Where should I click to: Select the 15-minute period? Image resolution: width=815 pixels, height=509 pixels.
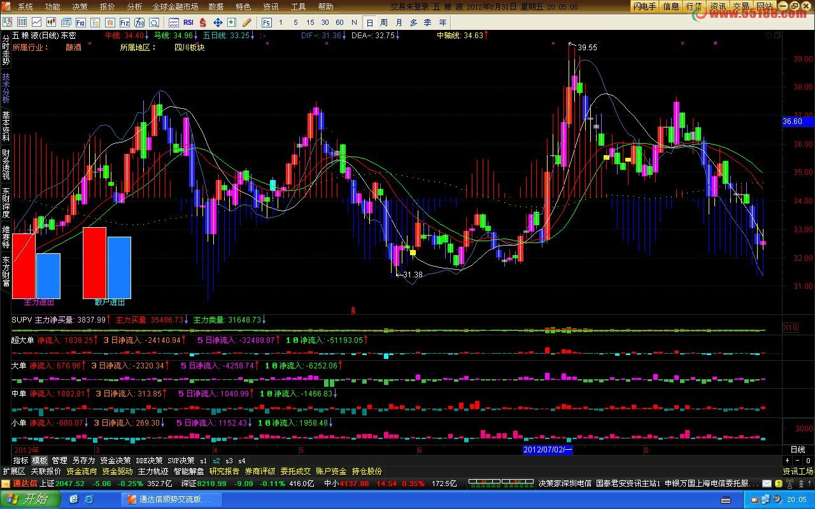pyautogui.click(x=310, y=22)
